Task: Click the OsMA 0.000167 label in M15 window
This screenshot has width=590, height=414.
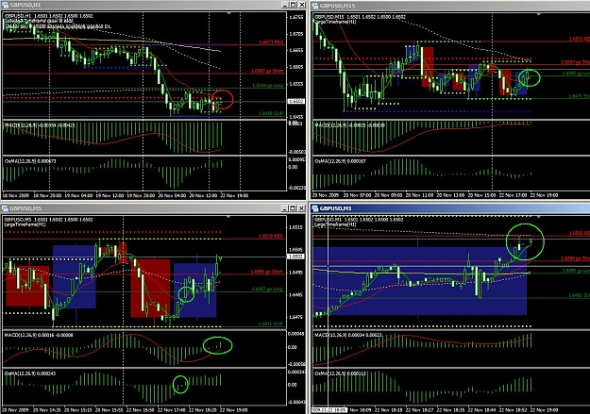Action: (x=340, y=161)
